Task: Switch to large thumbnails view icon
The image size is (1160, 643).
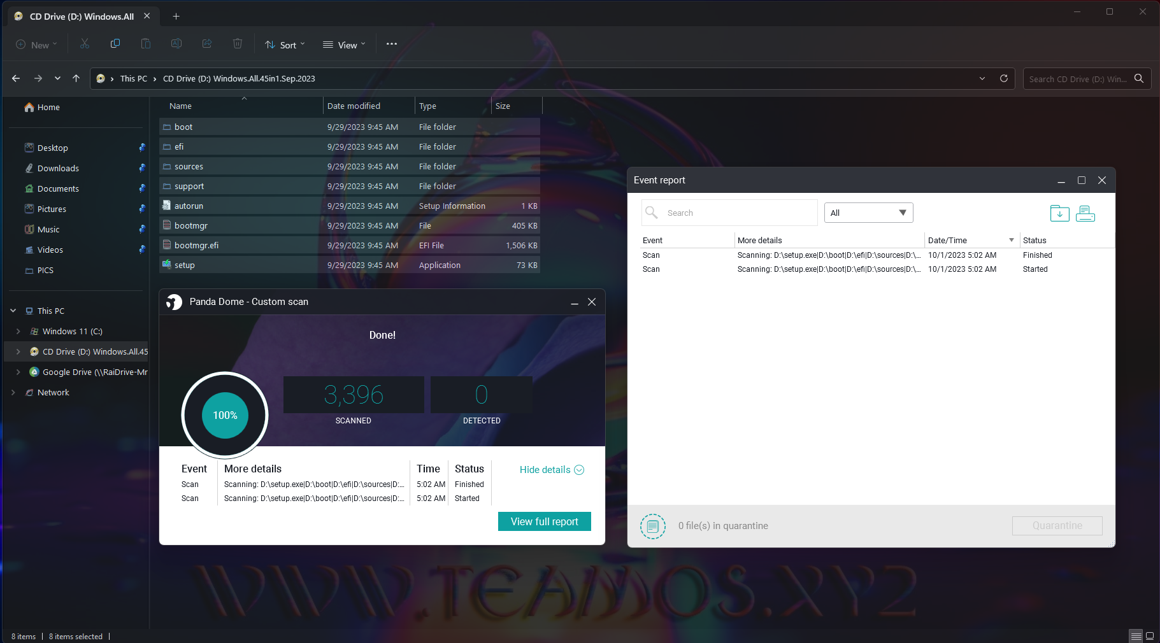Action: 1150,635
